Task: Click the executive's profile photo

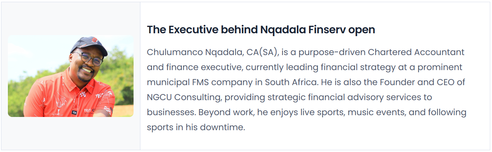Action: tap(71, 76)
